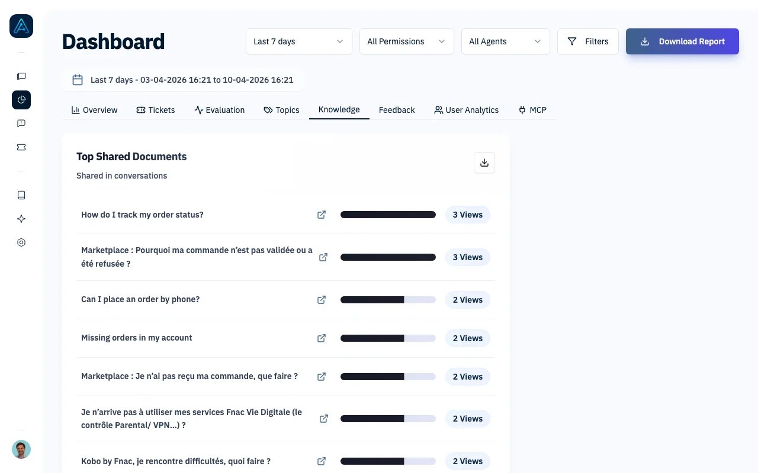This screenshot has width=758, height=473.
Task: Expand the 'All Permissions' dropdown
Action: 407,41
